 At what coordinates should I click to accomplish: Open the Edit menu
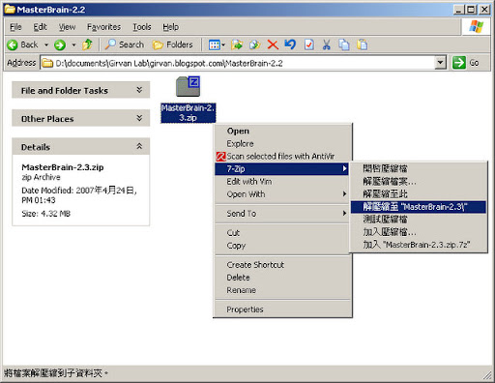point(40,27)
